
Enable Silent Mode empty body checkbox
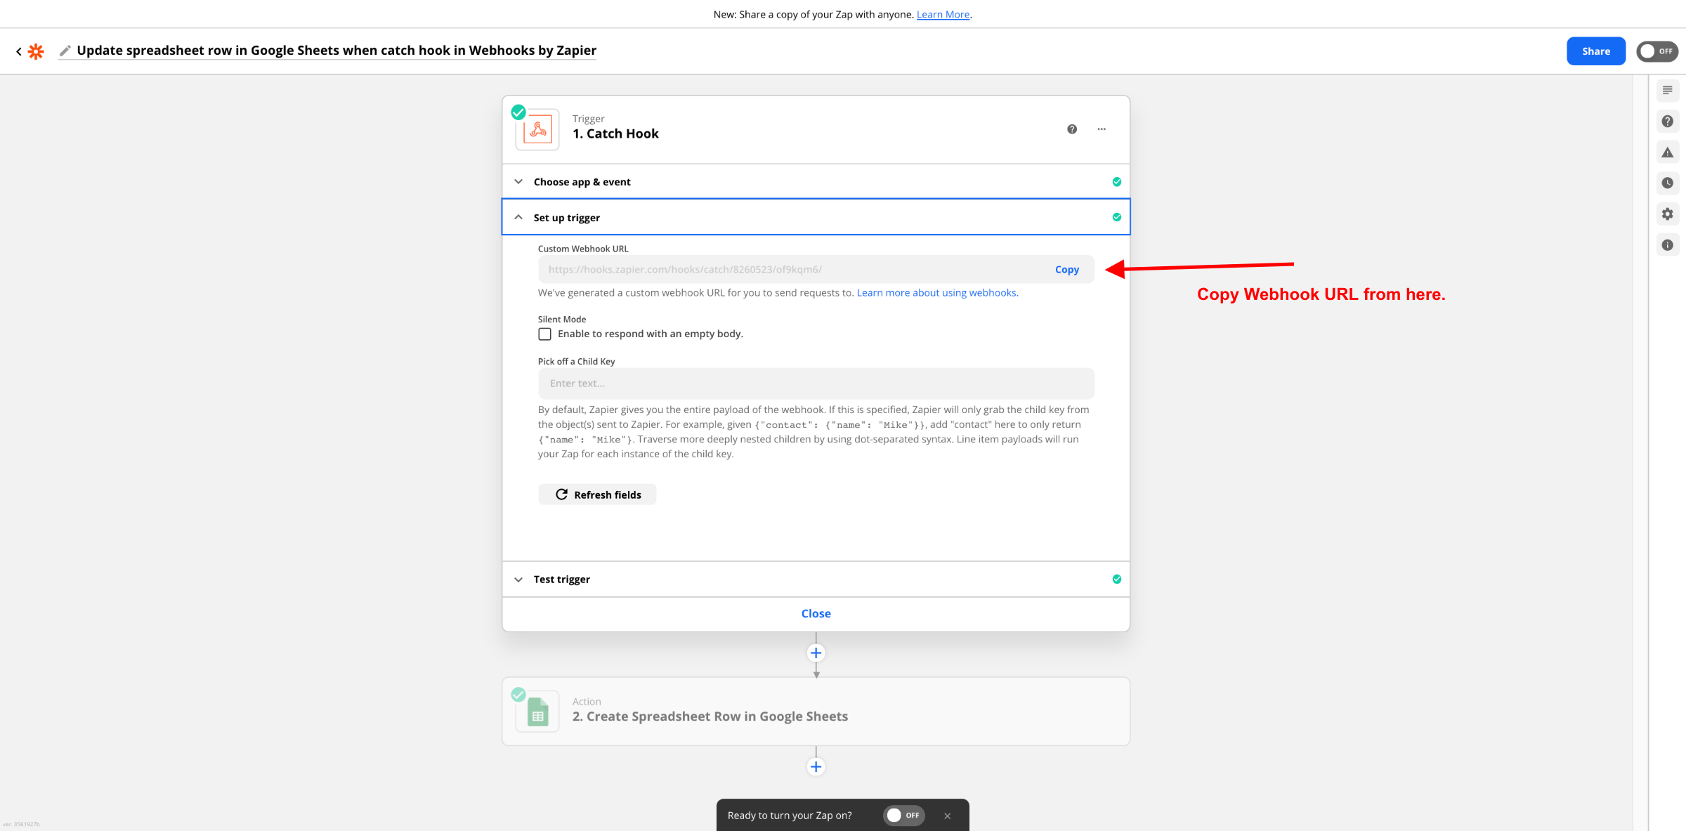coord(544,334)
